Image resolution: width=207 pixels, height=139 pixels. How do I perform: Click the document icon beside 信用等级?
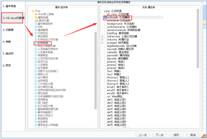click(36, 100)
